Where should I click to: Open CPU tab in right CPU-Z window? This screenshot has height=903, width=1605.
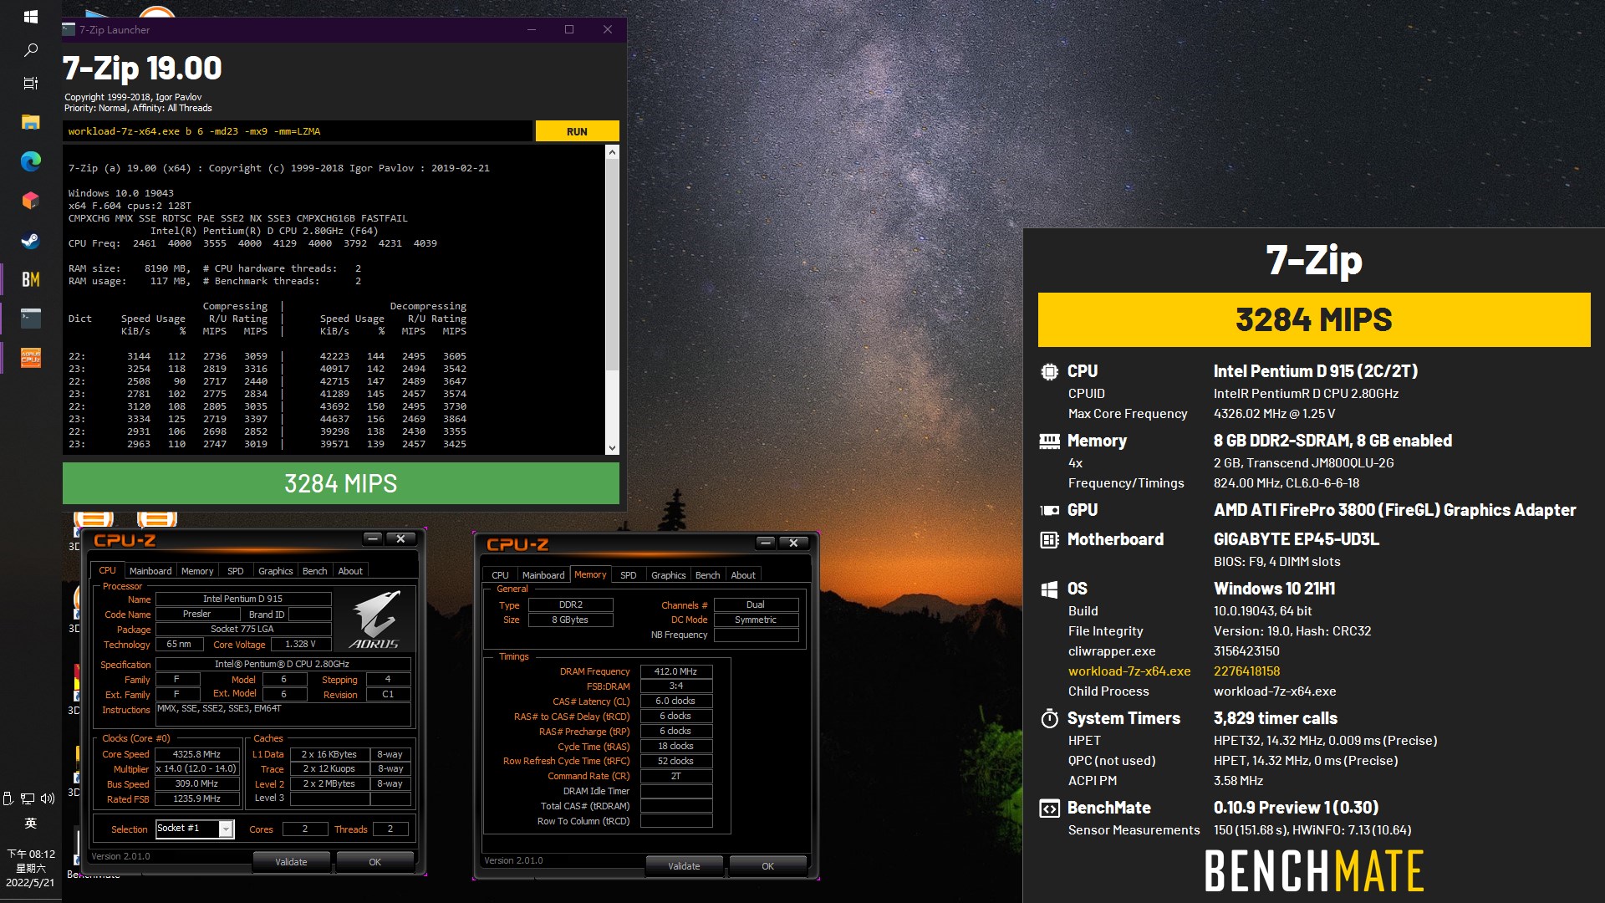[x=500, y=575]
